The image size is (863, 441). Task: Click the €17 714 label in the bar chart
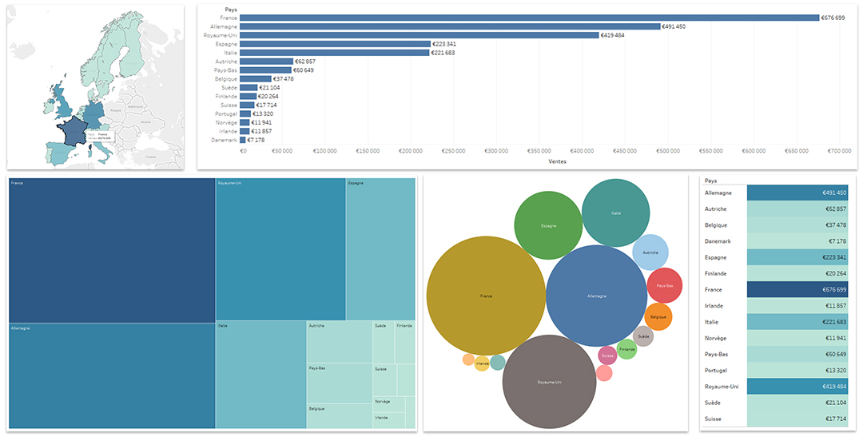[266, 105]
